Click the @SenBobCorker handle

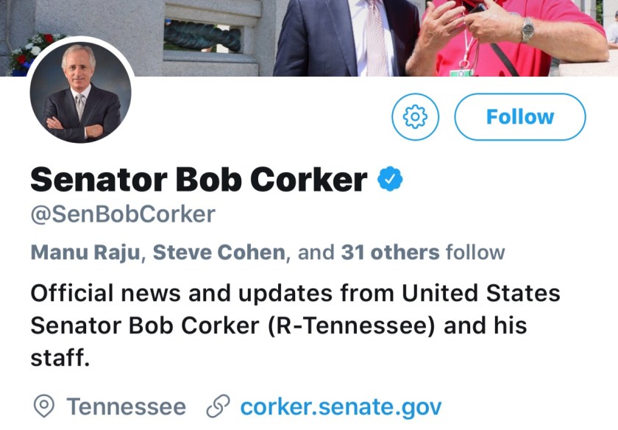tap(123, 214)
